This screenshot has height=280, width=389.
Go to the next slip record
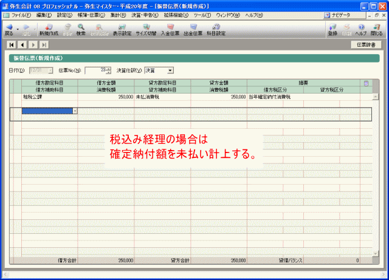click(x=33, y=45)
